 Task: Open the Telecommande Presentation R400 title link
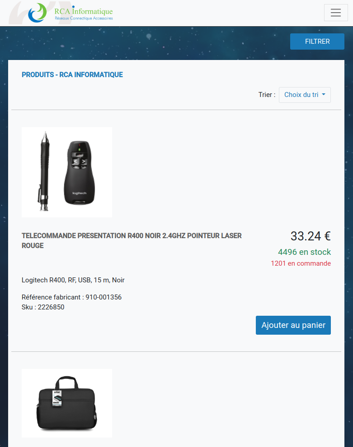pos(132,240)
